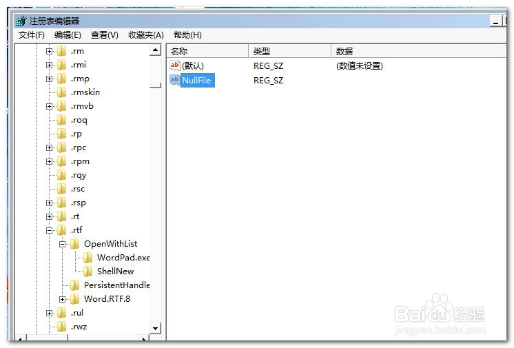Screen dimensions: 514x348
Task: Select the .rmi folder icon
Action: click(61, 65)
